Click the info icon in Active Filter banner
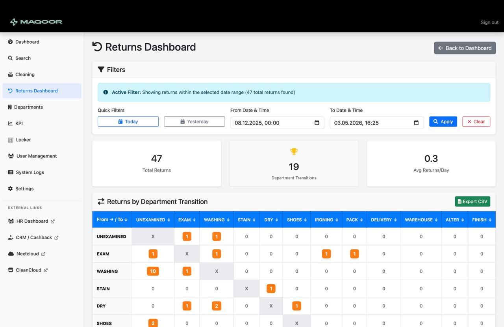Image resolution: width=504 pixels, height=327 pixels. [106, 92]
